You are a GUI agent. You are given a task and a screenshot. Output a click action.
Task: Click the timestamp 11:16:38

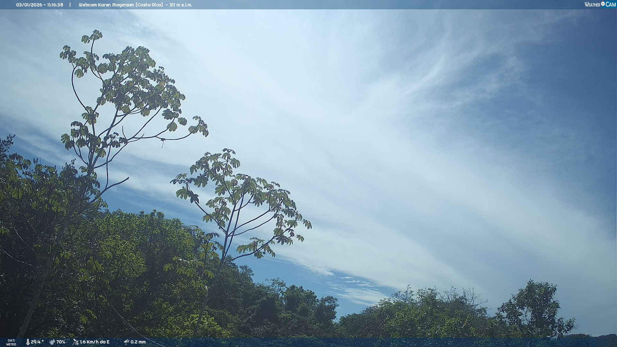tap(55, 5)
